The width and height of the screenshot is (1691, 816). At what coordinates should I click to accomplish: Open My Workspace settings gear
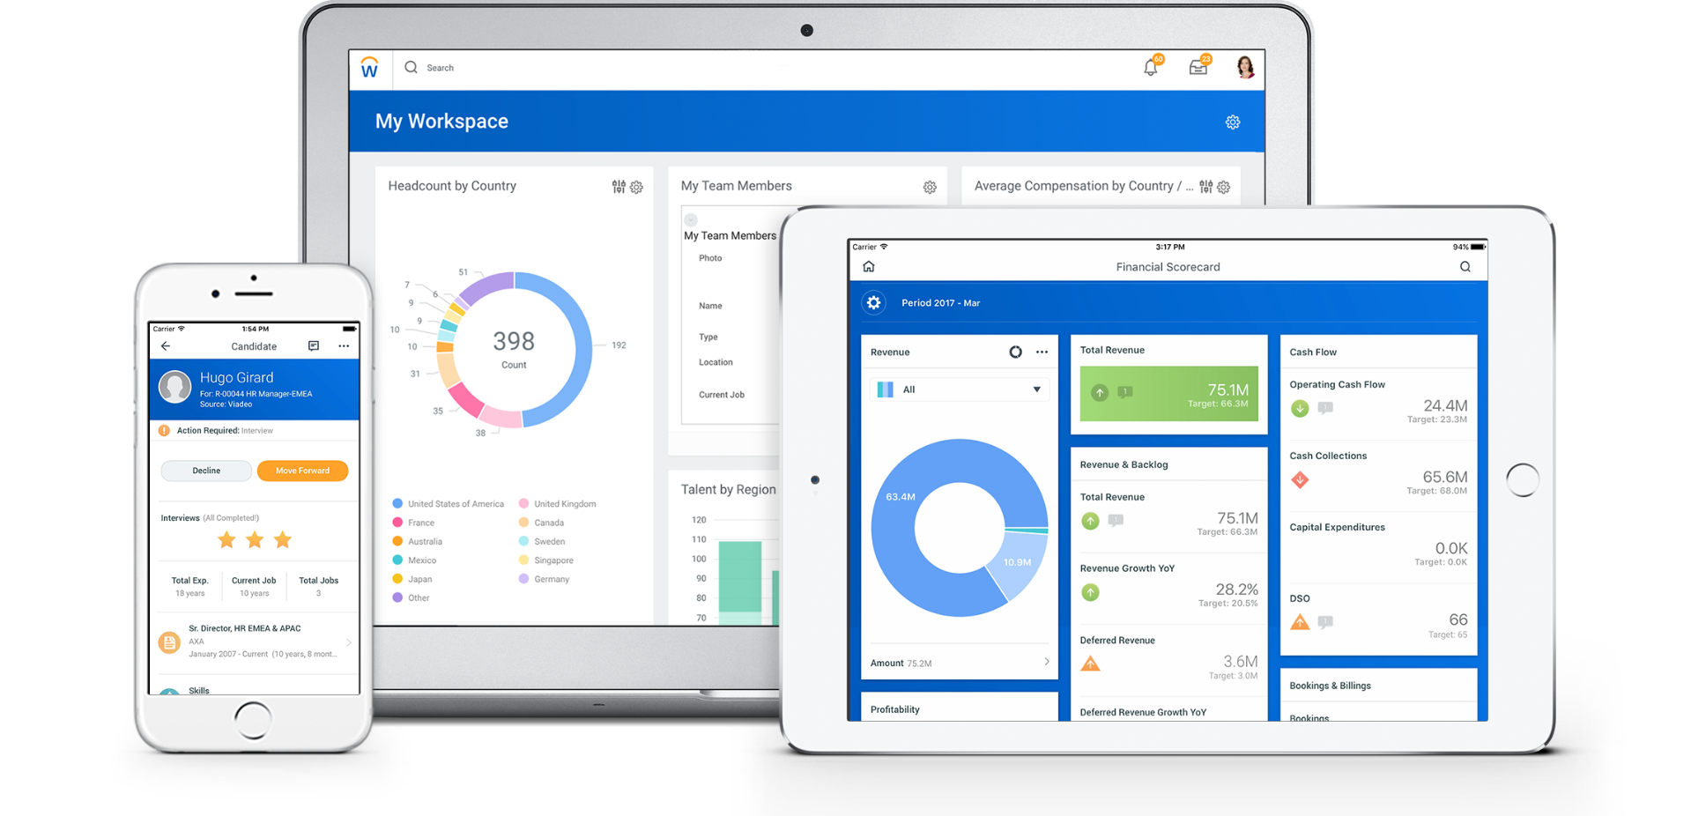click(1232, 122)
